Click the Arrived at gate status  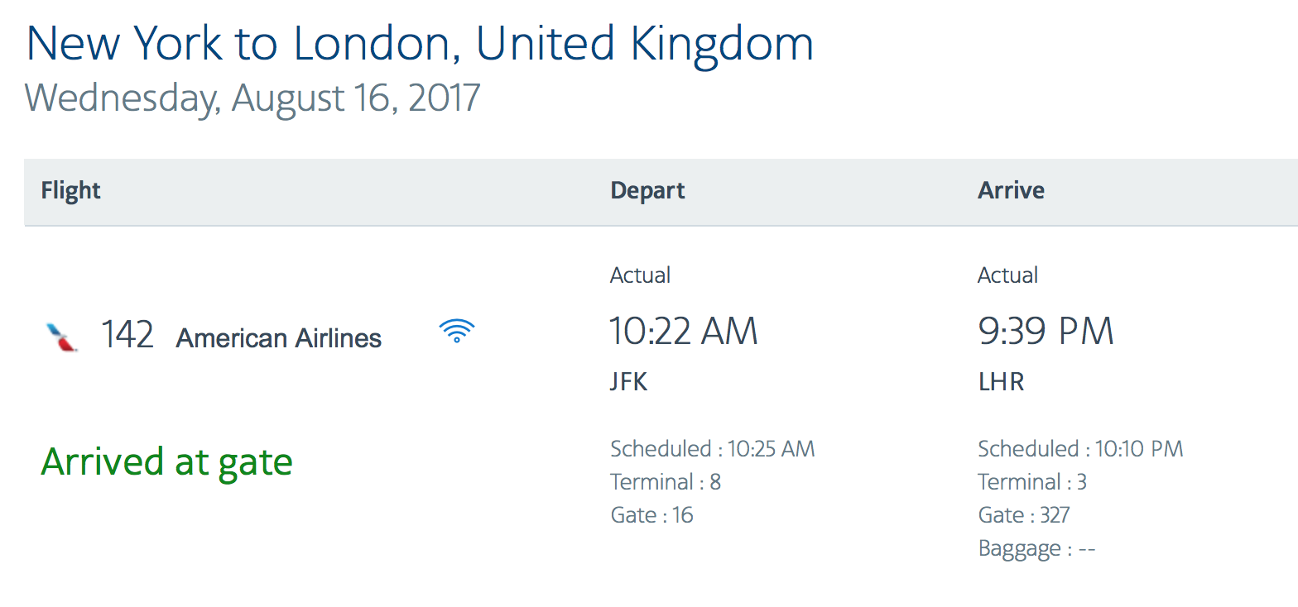(166, 461)
